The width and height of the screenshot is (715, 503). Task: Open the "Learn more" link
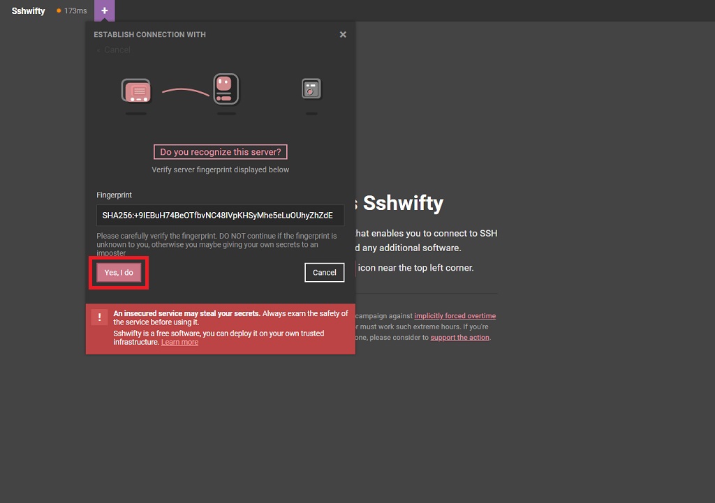click(179, 343)
